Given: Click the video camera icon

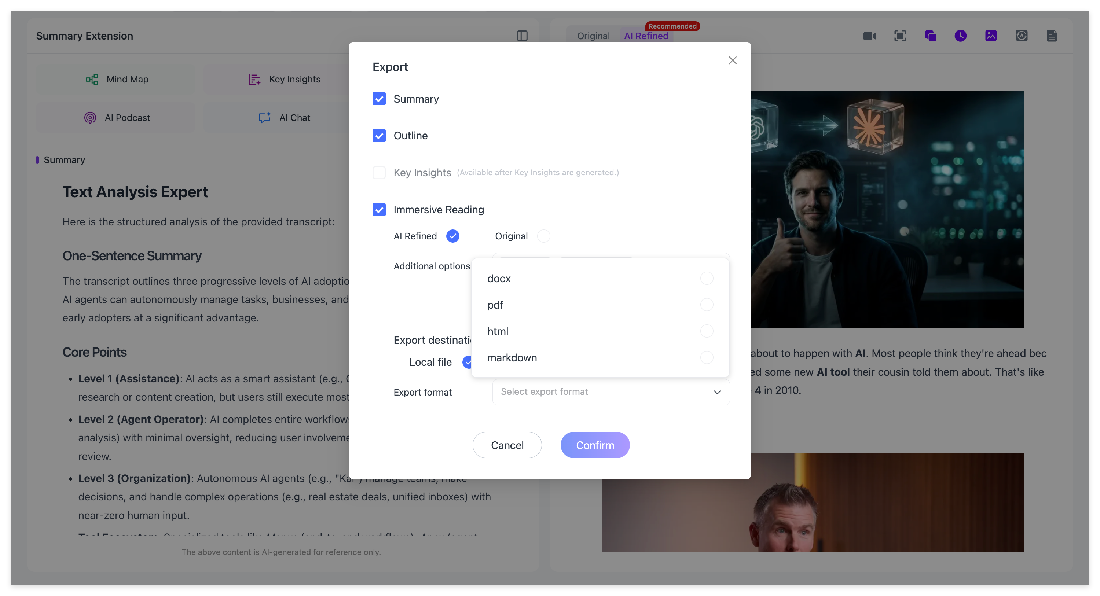Looking at the screenshot, I should [x=869, y=36].
